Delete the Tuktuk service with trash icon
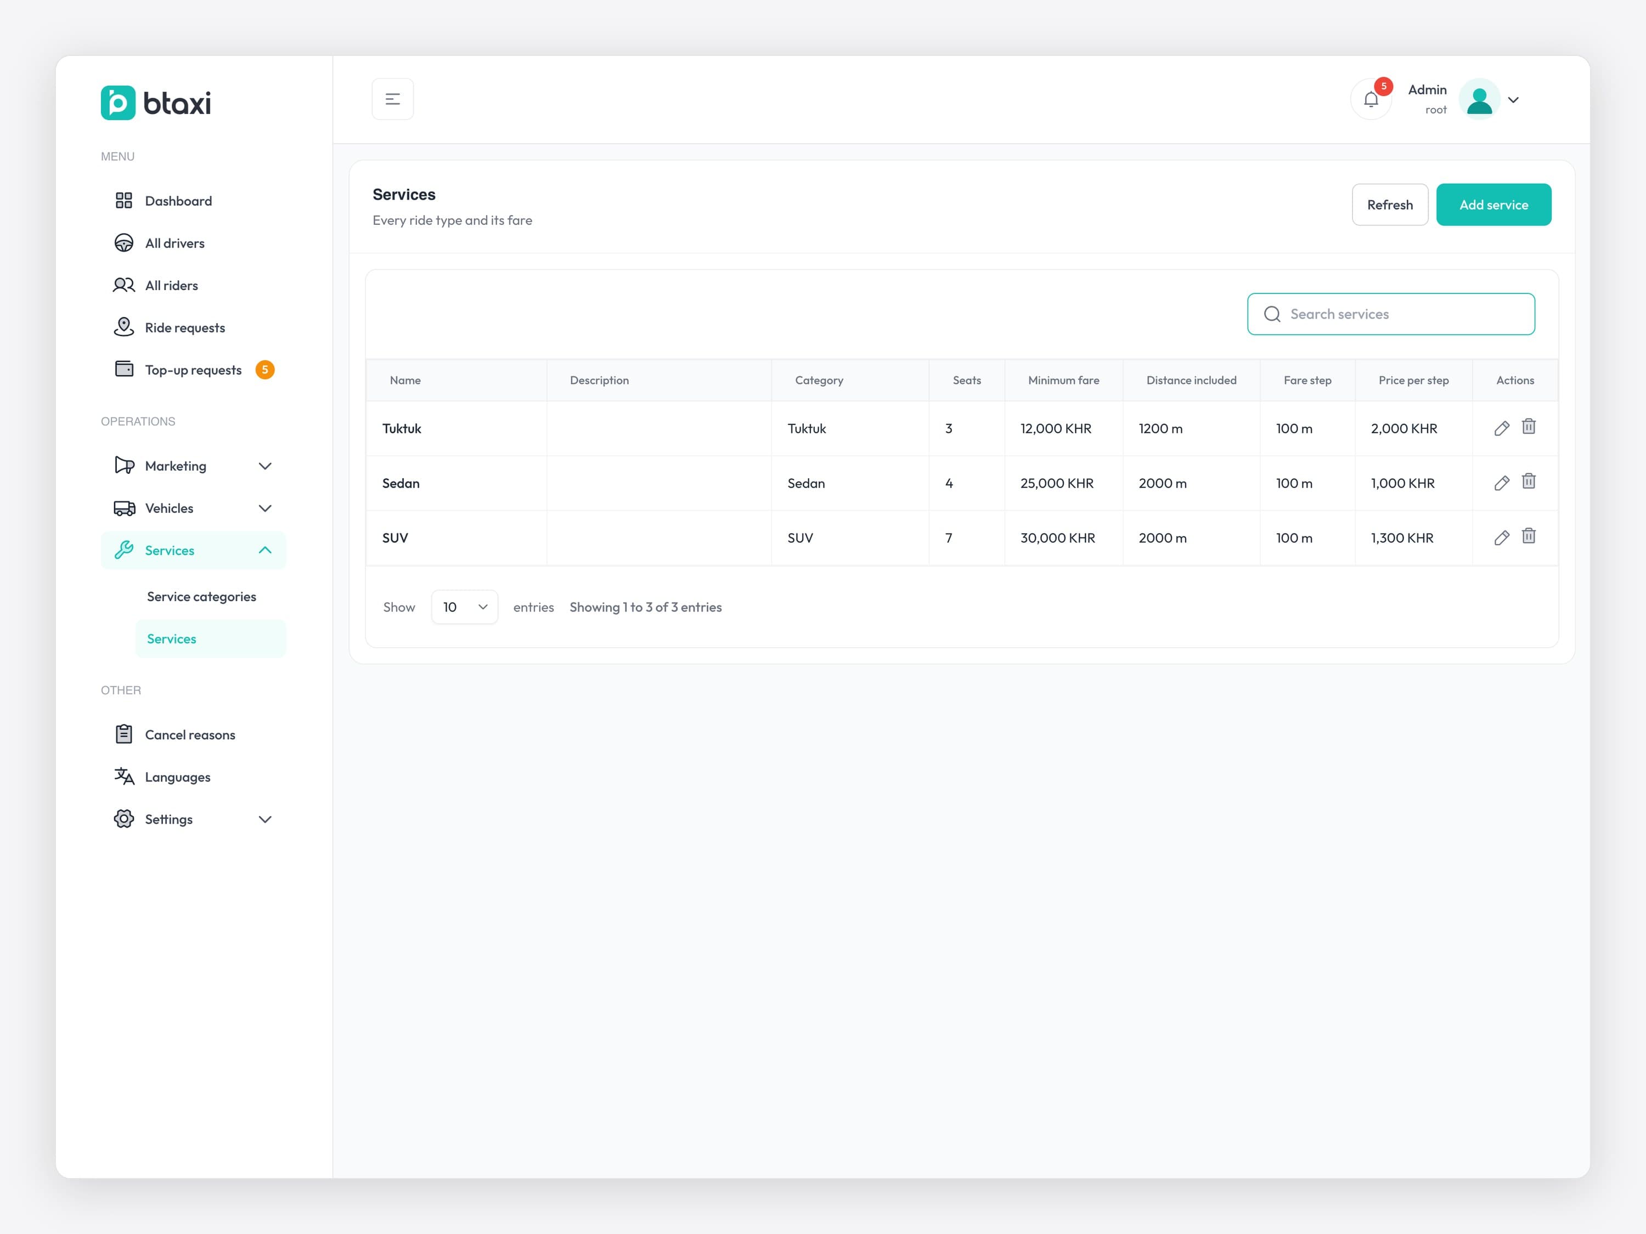 (1529, 427)
